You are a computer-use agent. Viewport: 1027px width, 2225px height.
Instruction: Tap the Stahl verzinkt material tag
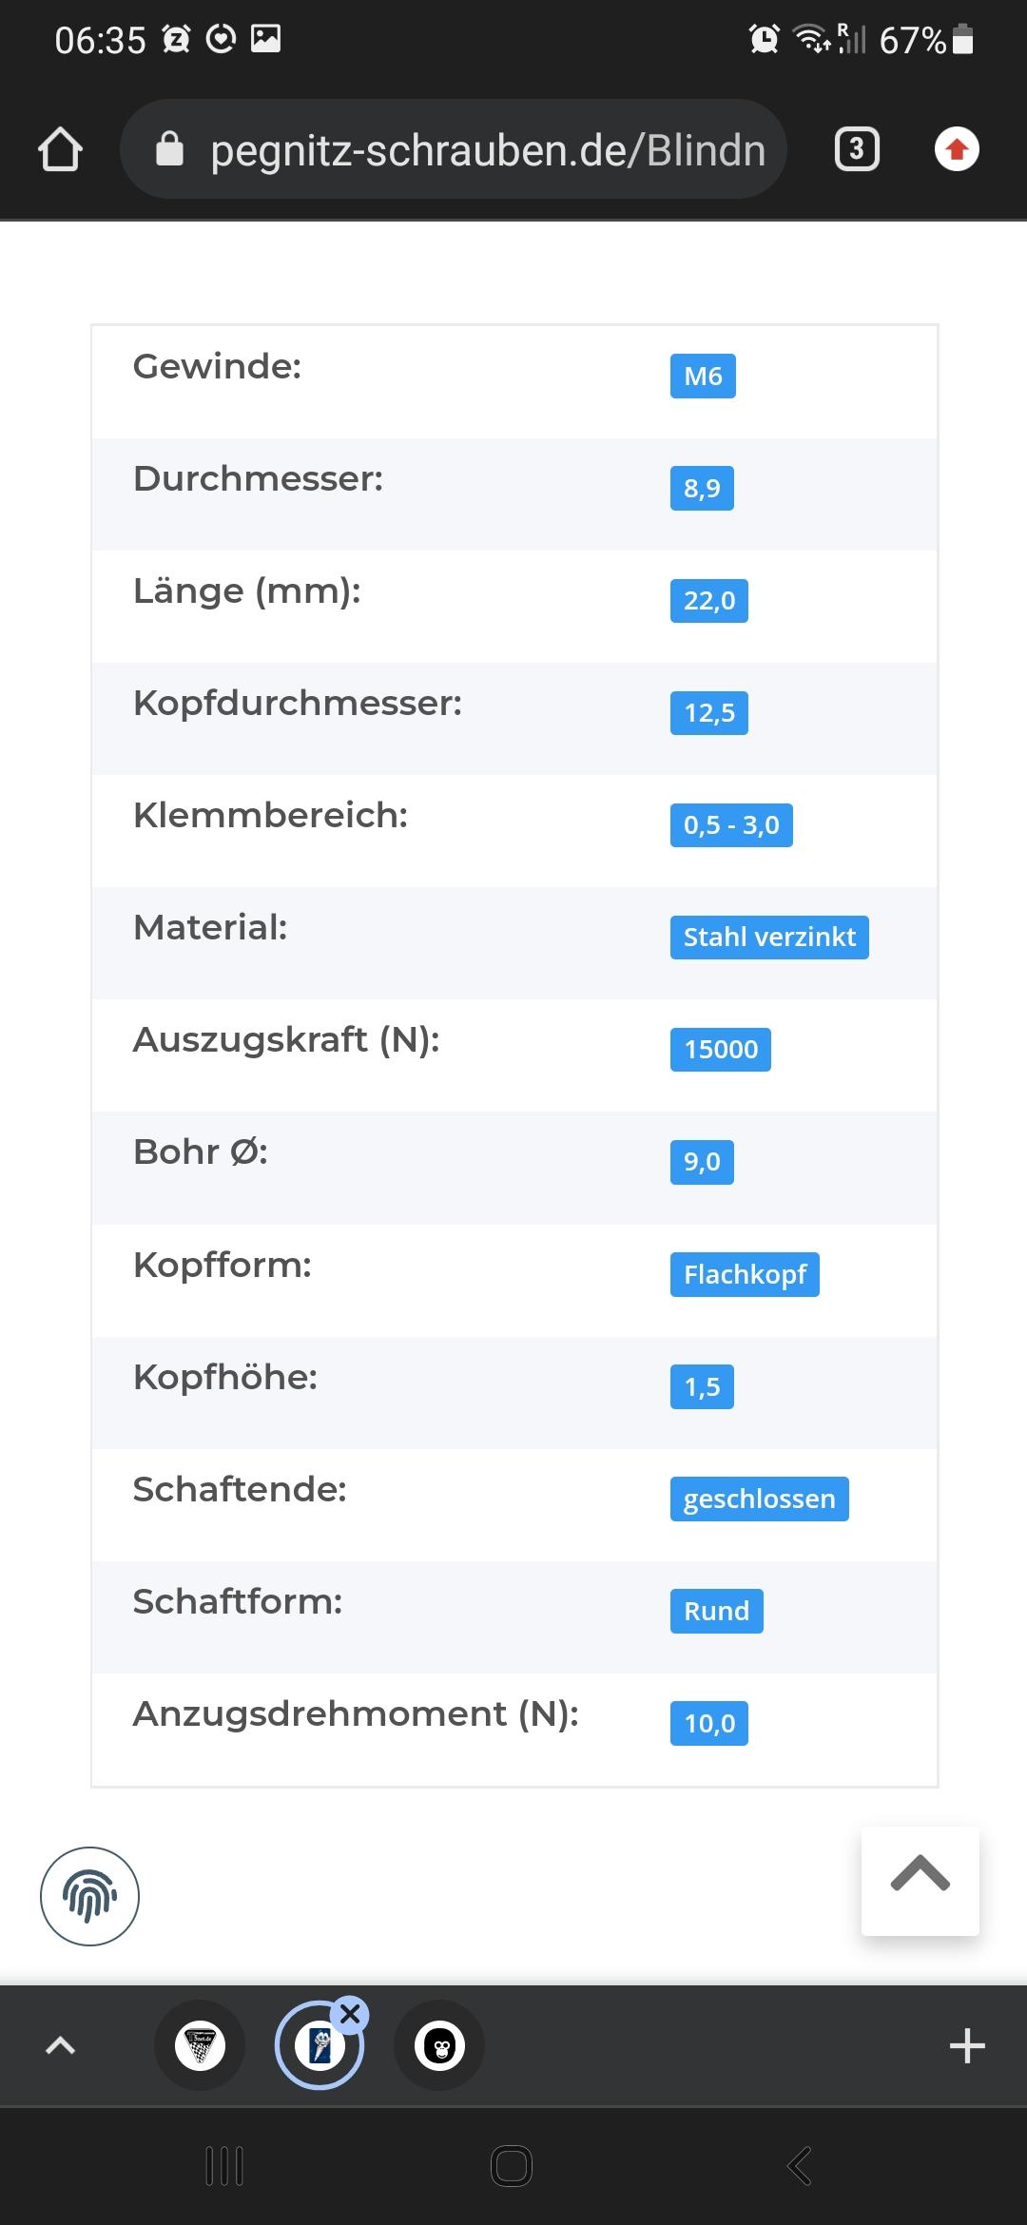pyautogui.click(x=769, y=938)
